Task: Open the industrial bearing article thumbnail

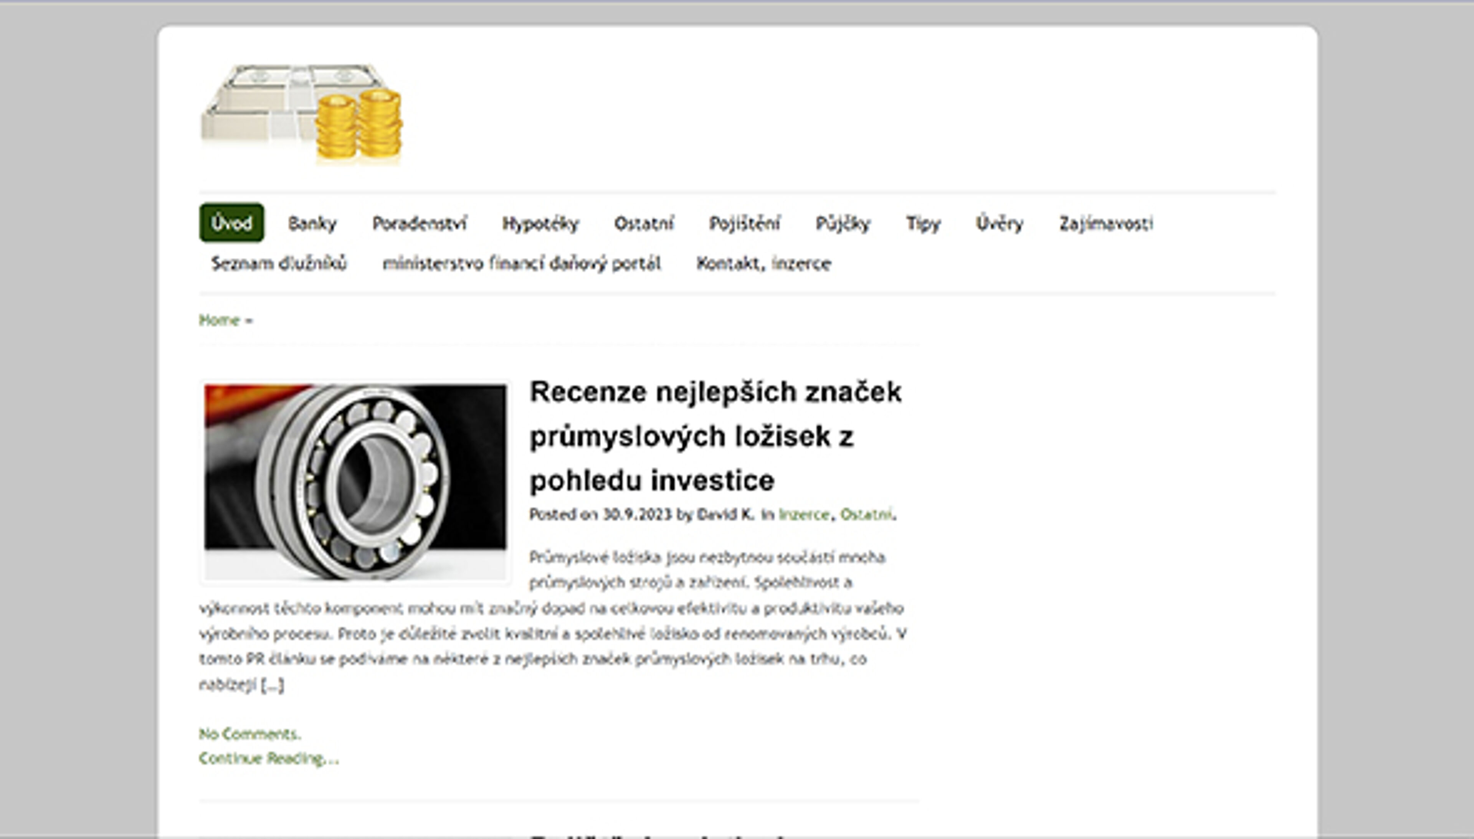Action: 355,482
